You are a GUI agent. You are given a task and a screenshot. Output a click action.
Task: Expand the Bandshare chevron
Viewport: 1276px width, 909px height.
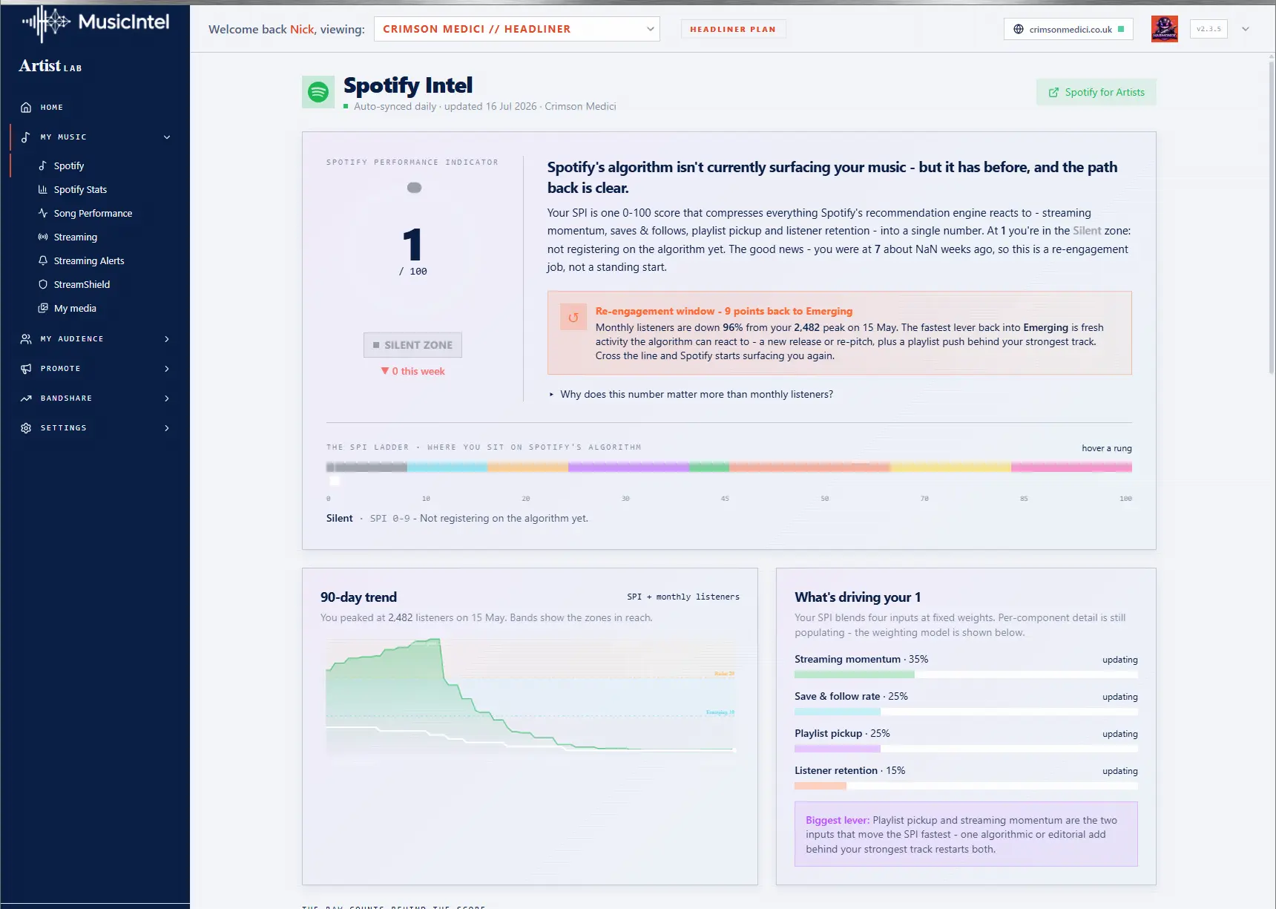click(167, 398)
